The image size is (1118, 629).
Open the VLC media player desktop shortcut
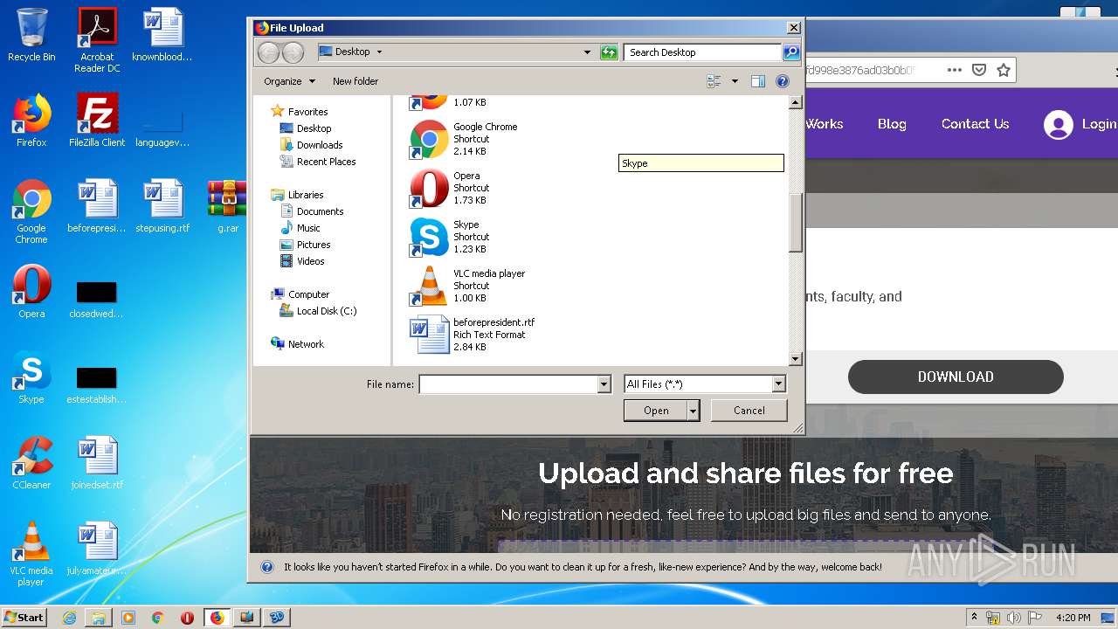coord(31,554)
